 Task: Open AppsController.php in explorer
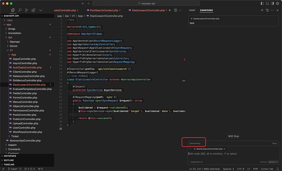coord(27,59)
